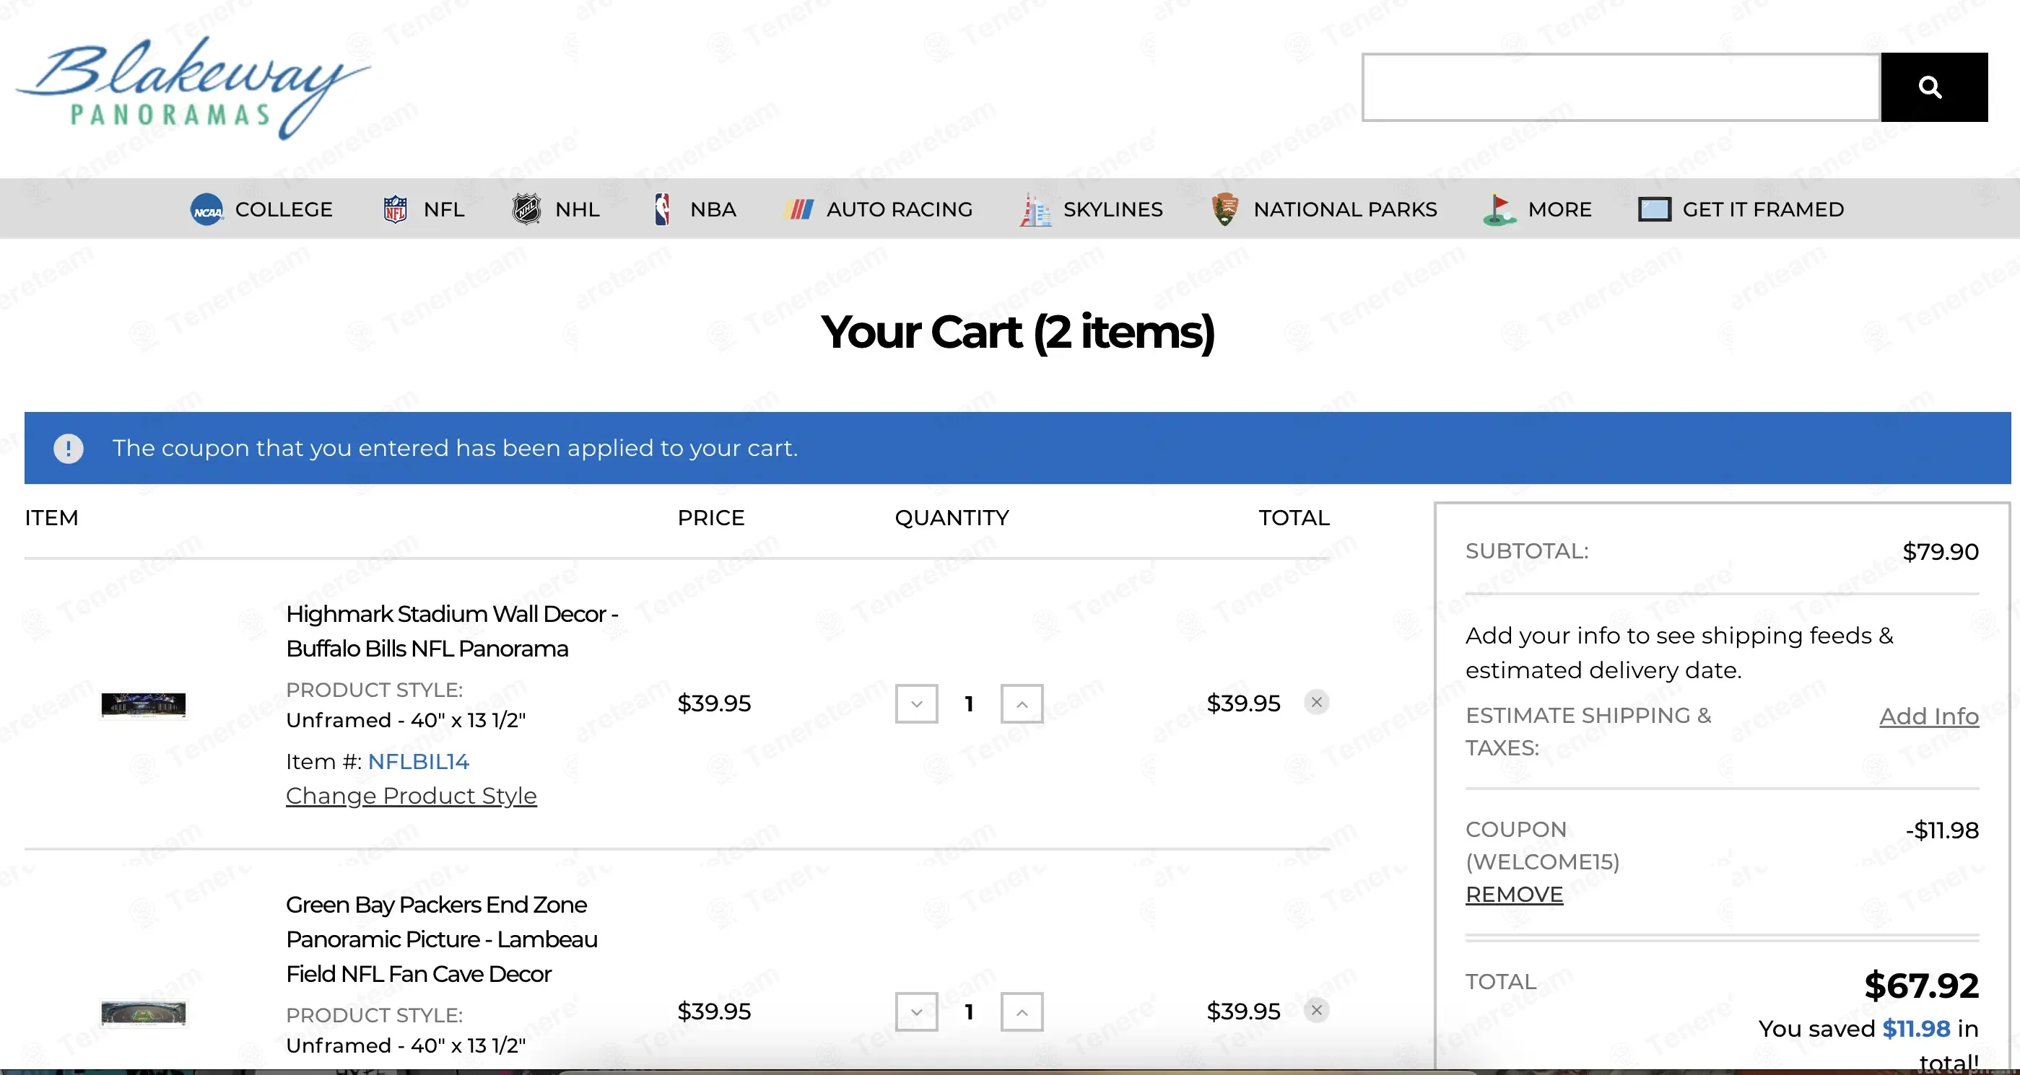
Task: Decrease quantity of Green Bay Packers panorama
Action: coord(917,1012)
